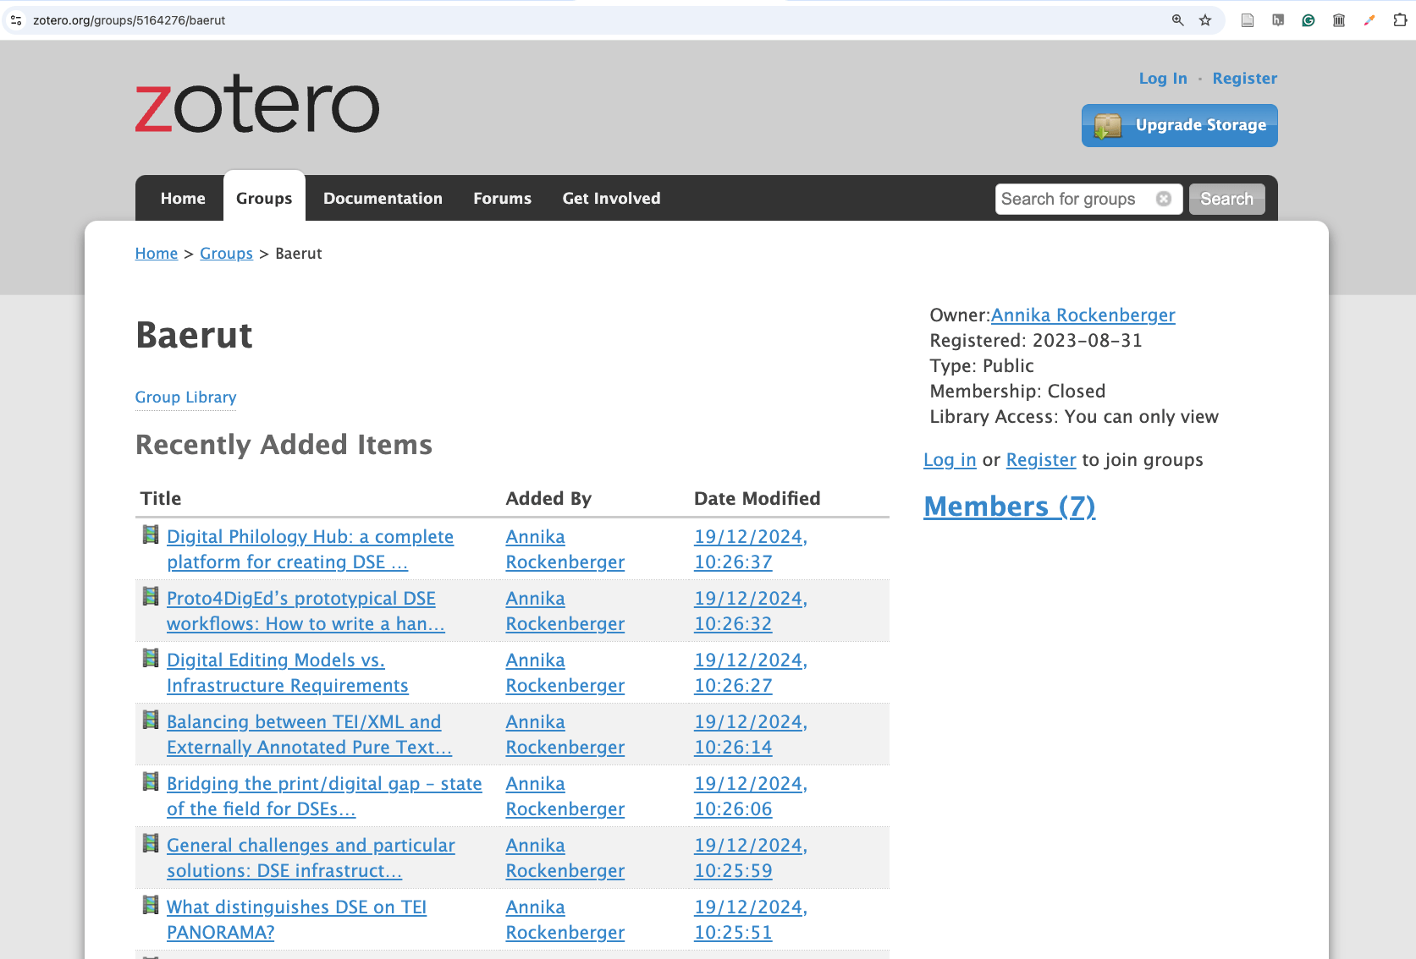This screenshot has height=959, width=1416.
Task: Open owner Annika Rockenberger's profile
Action: click(x=1083, y=315)
